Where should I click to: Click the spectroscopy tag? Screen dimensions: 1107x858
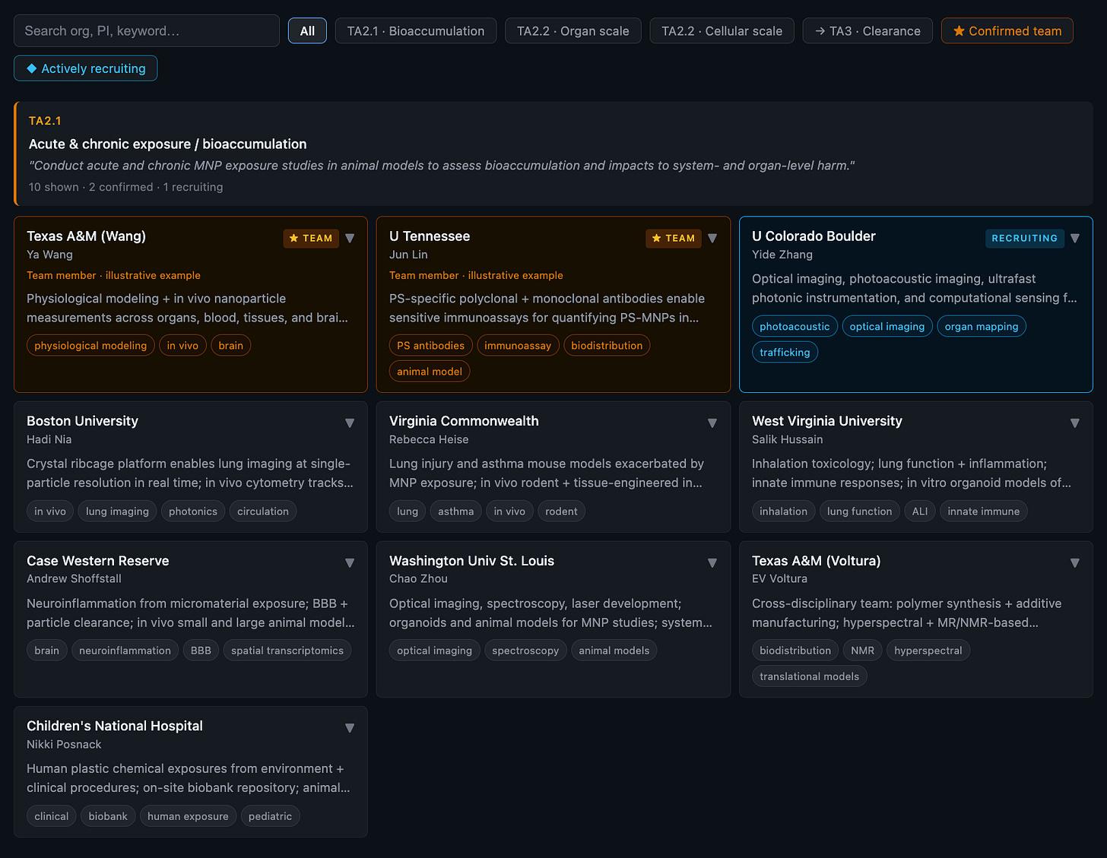pyautogui.click(x=525, y=651)
